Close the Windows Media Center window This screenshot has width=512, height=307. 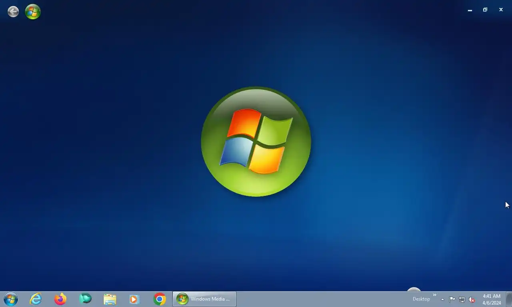pyautogui.click(x=501, y=10)
